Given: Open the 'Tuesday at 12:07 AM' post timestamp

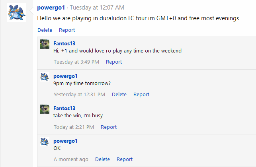Looking at the screenshot, I should pos(97,8).
